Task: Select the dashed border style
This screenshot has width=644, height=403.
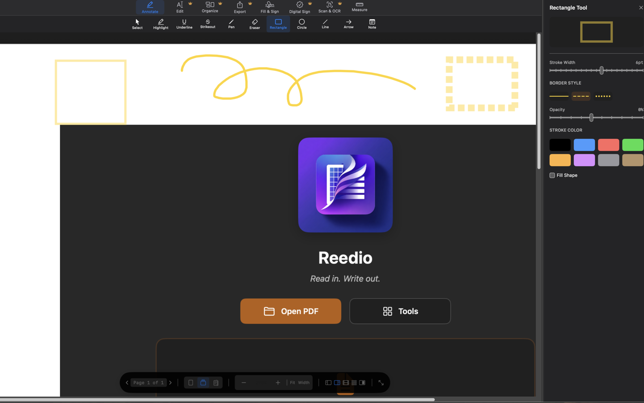Action: 580,96
